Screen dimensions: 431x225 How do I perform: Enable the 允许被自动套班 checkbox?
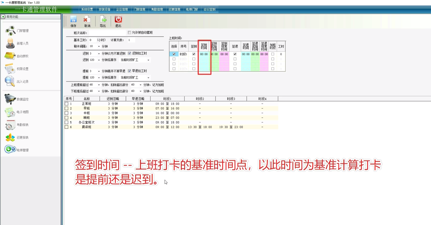point(130,33)
